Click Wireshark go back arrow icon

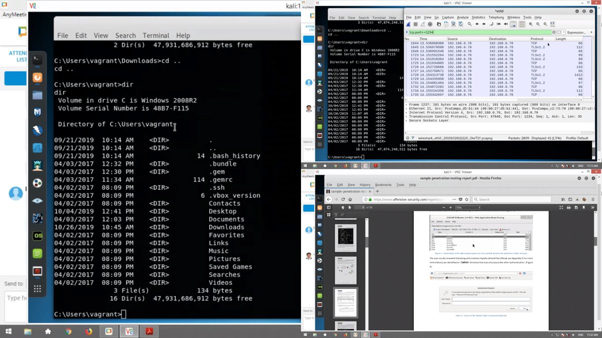point(477,24)
